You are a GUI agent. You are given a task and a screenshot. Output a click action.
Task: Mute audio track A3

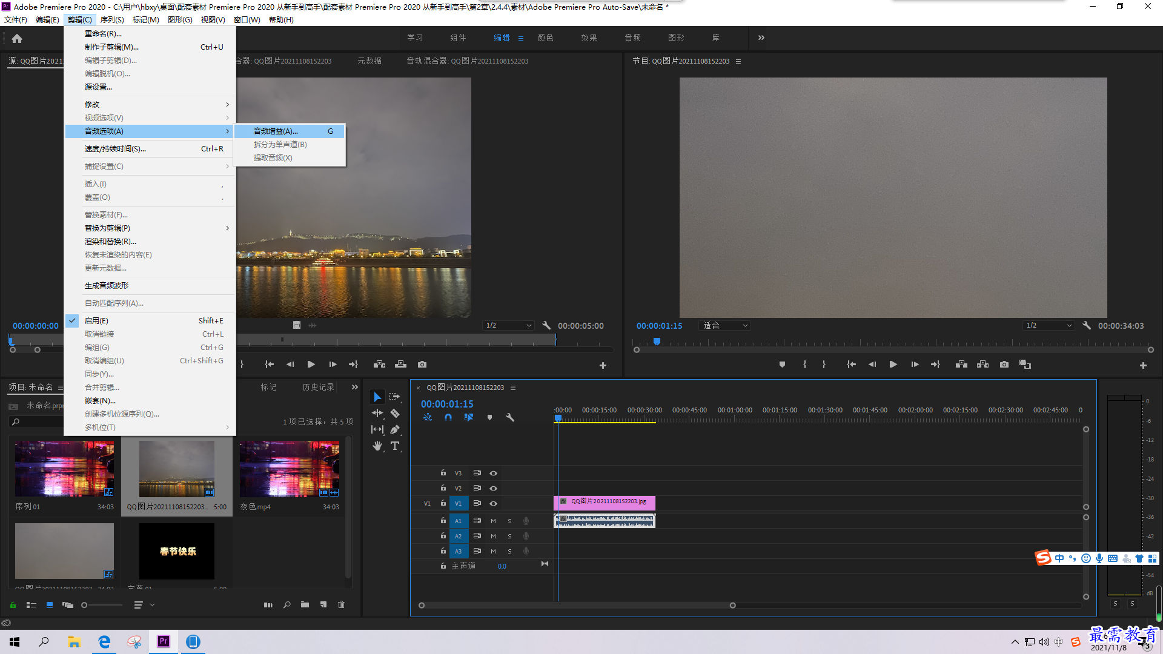pyautogui.click(x=493, y=551)
